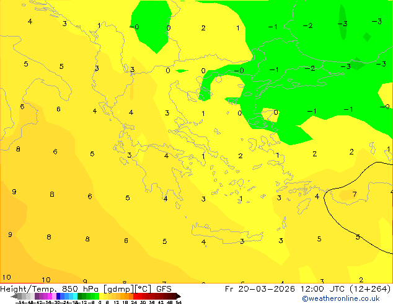Click the dark blue legend swatch above -30
Screen dimensions: 393x304
point(58,296)
